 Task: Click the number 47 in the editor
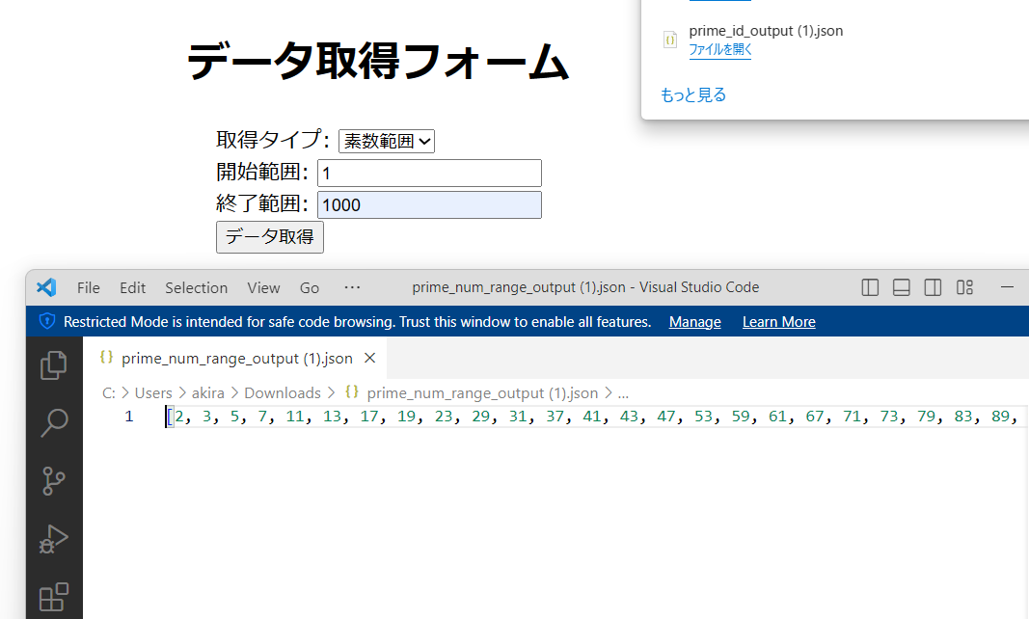point(666,417)
